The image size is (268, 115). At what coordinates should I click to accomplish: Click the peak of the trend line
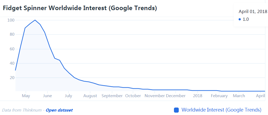[35, 20]
